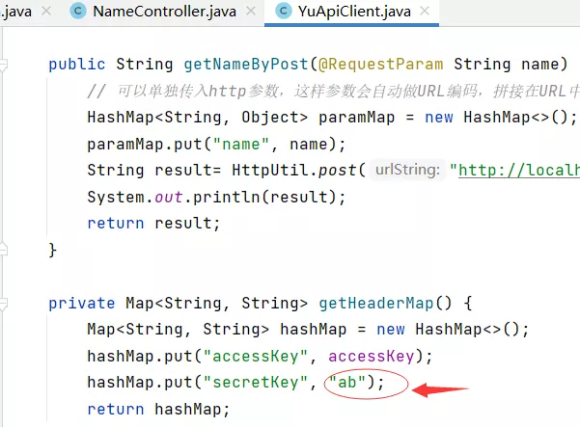Viewport: 580px width, 427px height.
Task: Click the "accessKey" string literal
Action: (256, 357)
